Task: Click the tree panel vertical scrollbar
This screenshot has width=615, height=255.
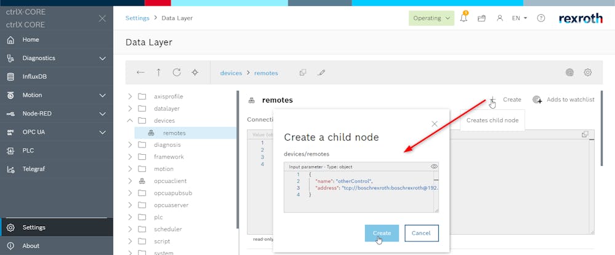Action: [x=237, y=159]
